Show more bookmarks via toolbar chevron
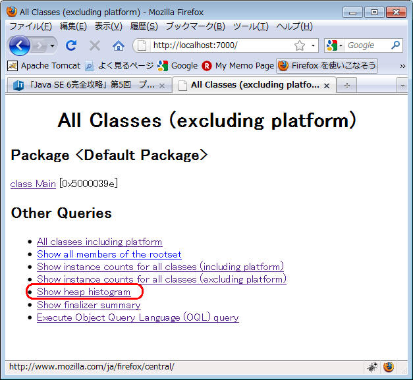The height and width of the screenshot is (380, 413). click(x=402, y=66)
